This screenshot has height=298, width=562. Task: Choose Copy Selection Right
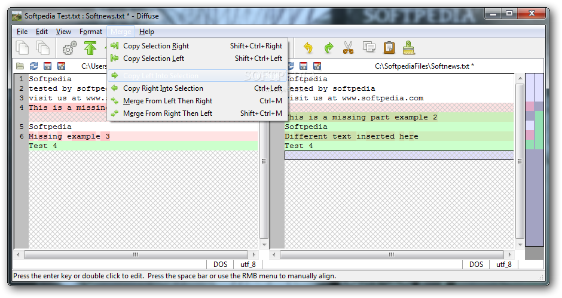click(x=197, y=46)
